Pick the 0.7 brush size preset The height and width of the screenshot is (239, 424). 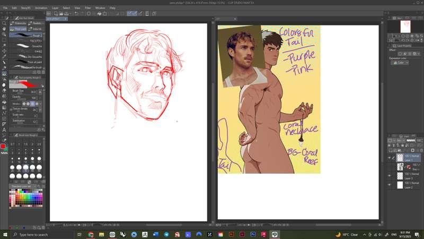click(12, 144)
